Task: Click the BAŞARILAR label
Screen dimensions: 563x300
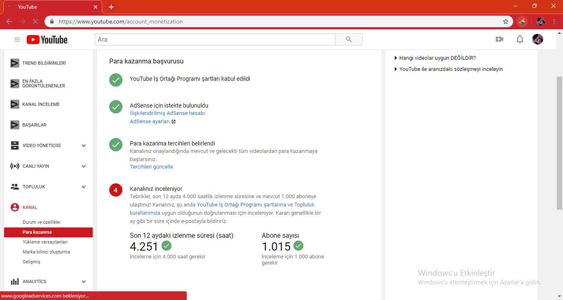Action: click(x=34, y=125)
